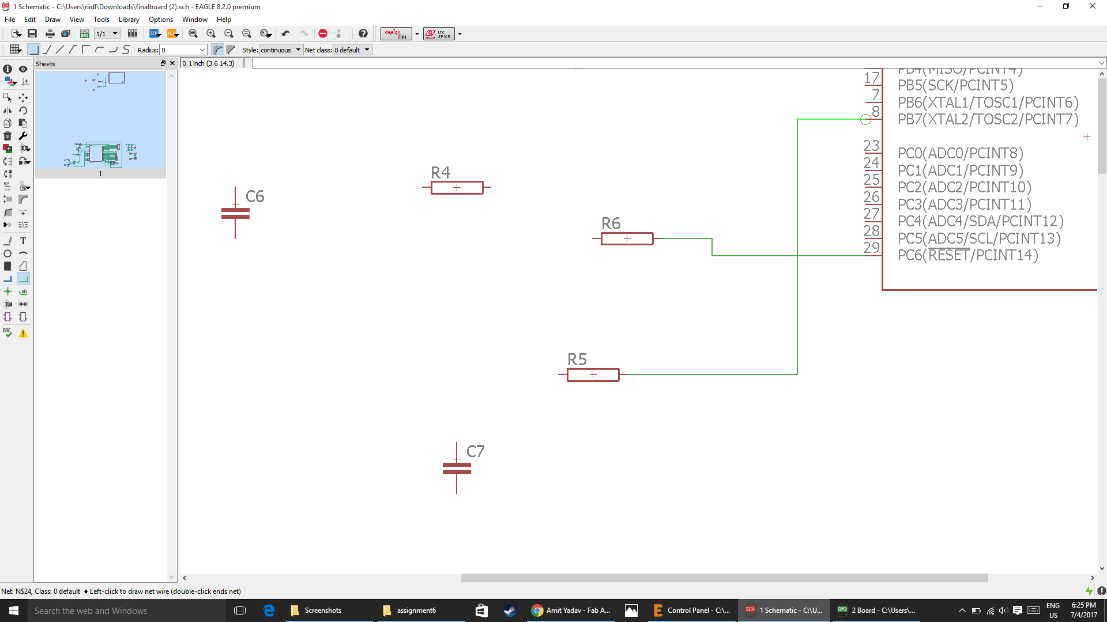
Task: Select the S-curve wire bend style
Action: click(x=126, y=50)
